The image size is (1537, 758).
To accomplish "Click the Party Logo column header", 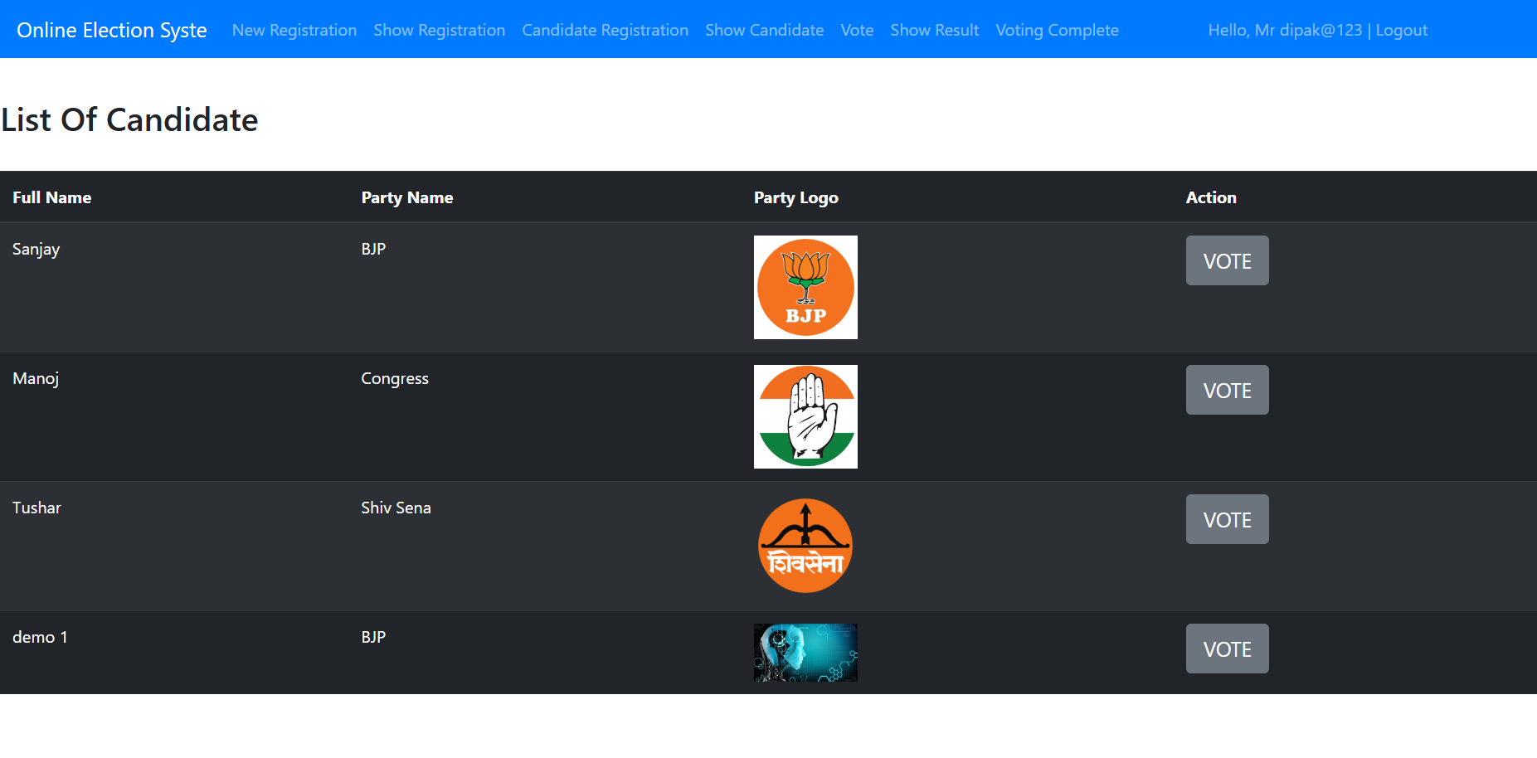I will 795,197.
